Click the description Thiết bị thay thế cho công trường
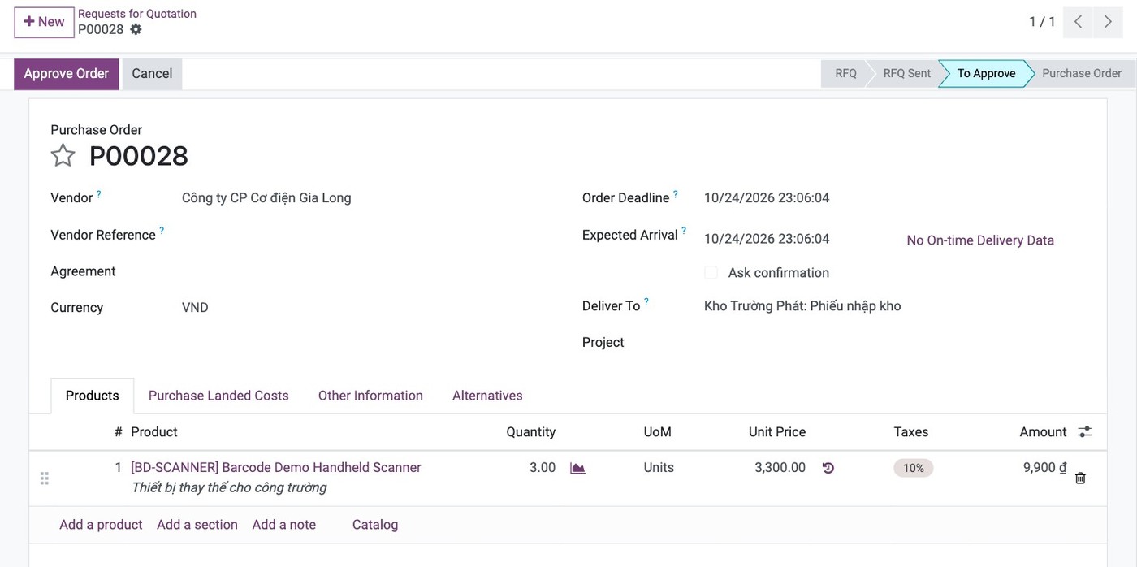 229,487
